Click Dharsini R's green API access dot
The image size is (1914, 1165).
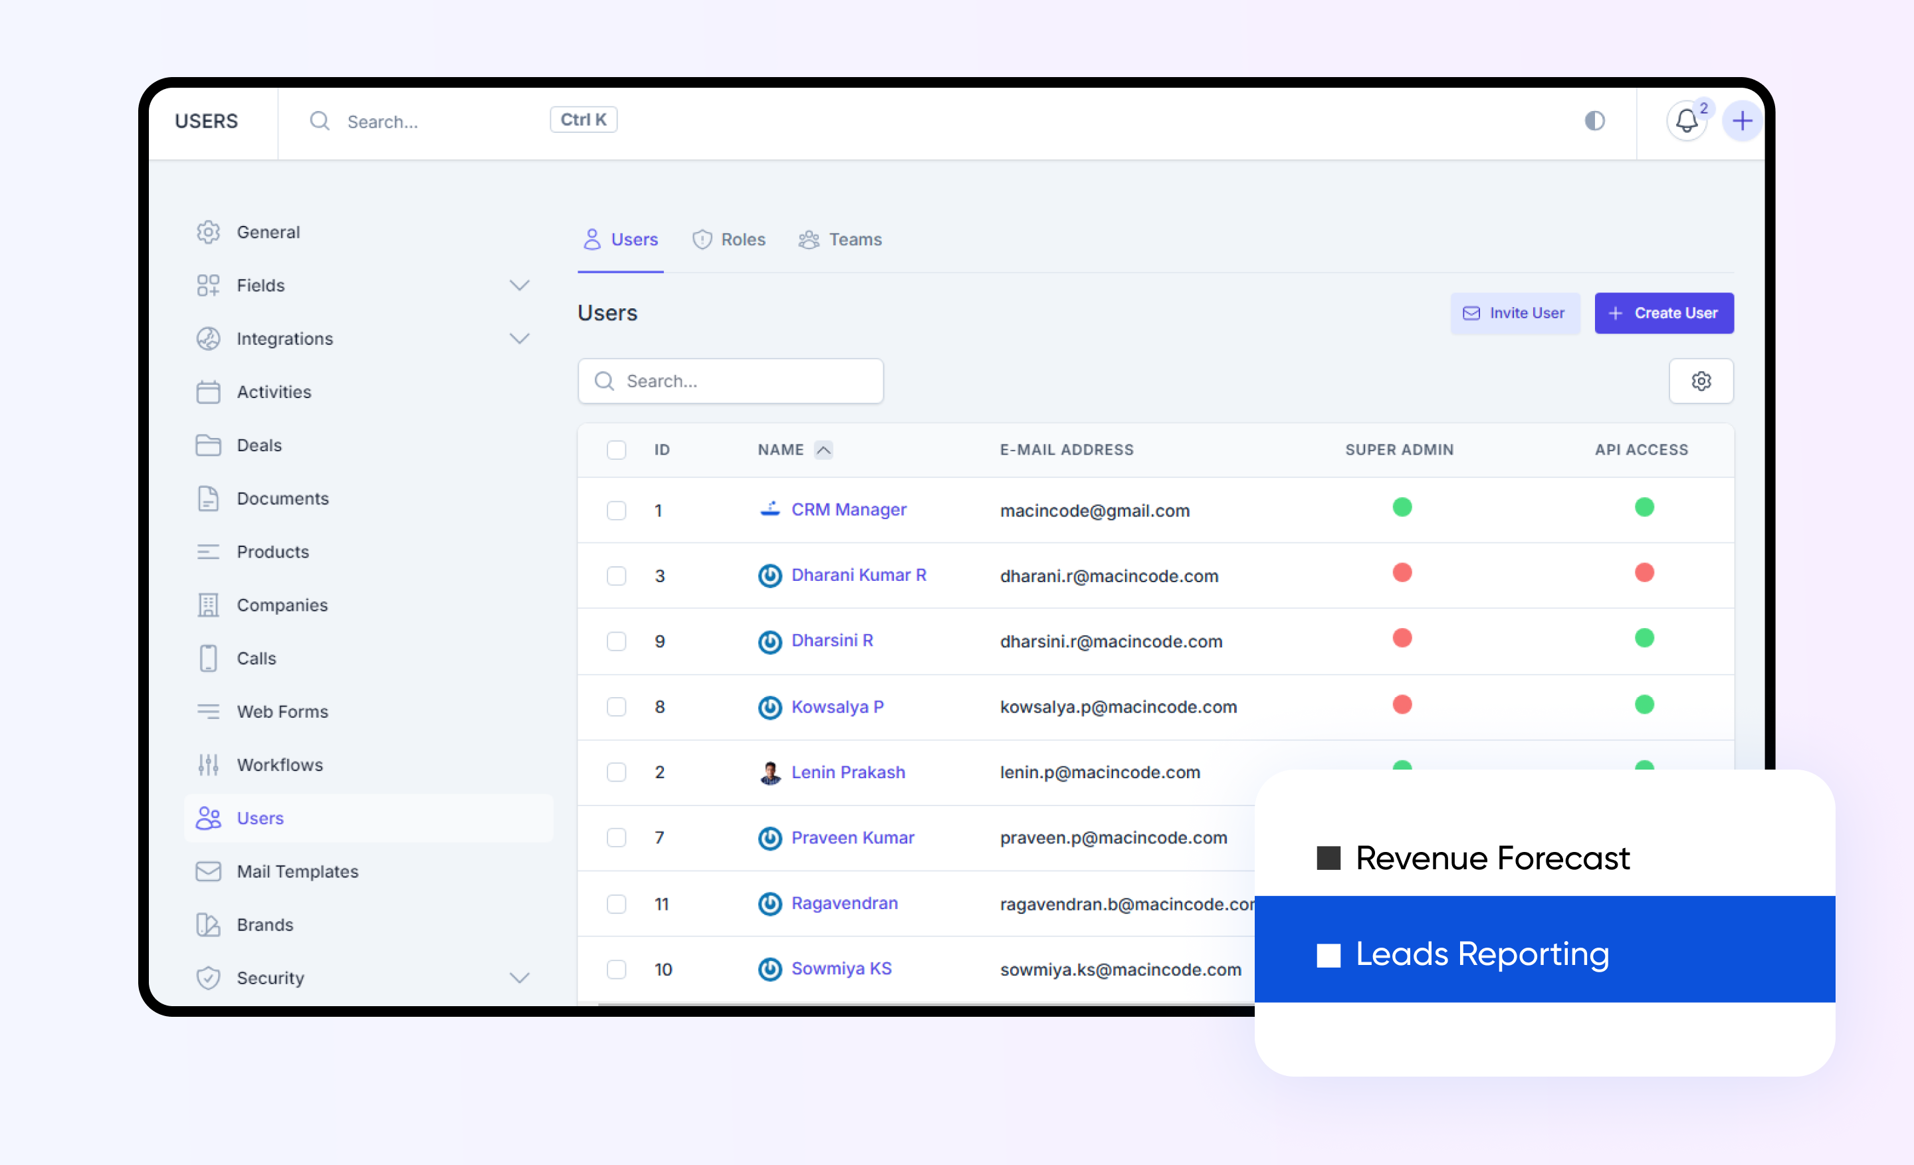(1644, 639)
